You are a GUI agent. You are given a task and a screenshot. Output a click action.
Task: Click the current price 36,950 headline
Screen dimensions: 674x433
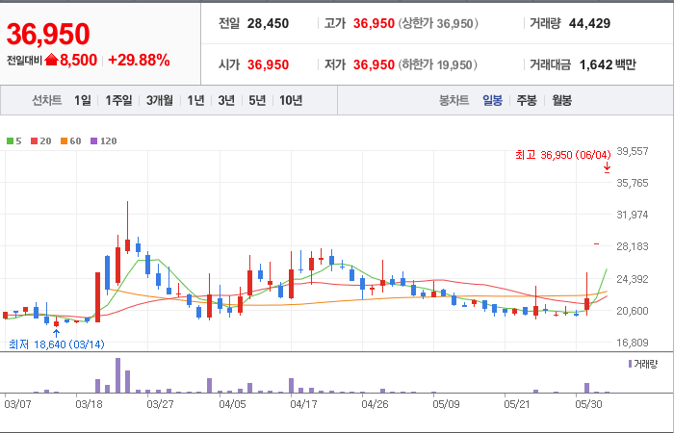click(48, 34)
